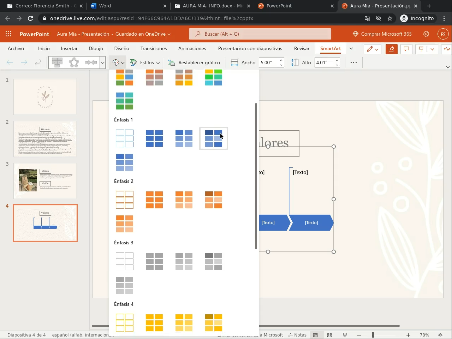452x339 pixels.
Task: Click the Share button icon
Action: click(x=392, y=49)
